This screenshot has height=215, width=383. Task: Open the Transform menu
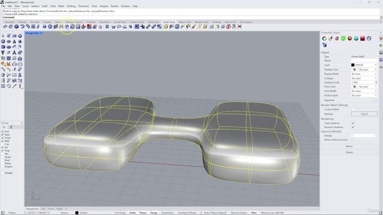[84, 6]
